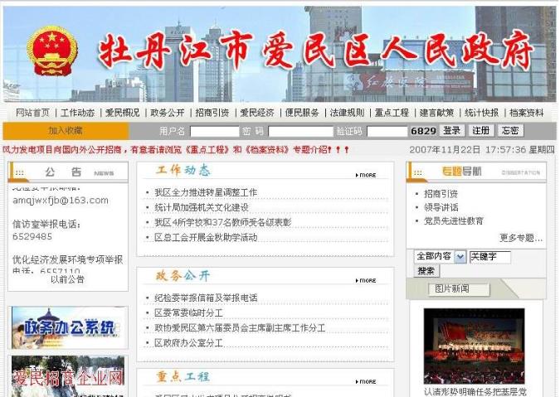
Task: Open the 图片新闻 meeting photo thumbnail
Action: 474,345
